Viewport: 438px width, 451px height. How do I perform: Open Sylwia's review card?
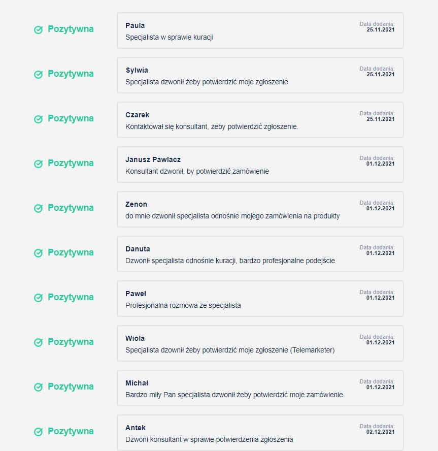tap(260, 75)
